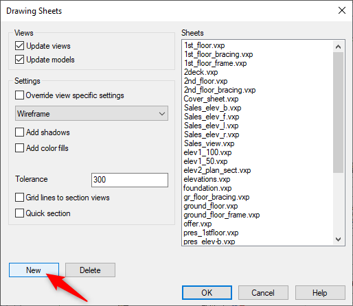
Task: Enable Override view specific settings
Action: 19,95
